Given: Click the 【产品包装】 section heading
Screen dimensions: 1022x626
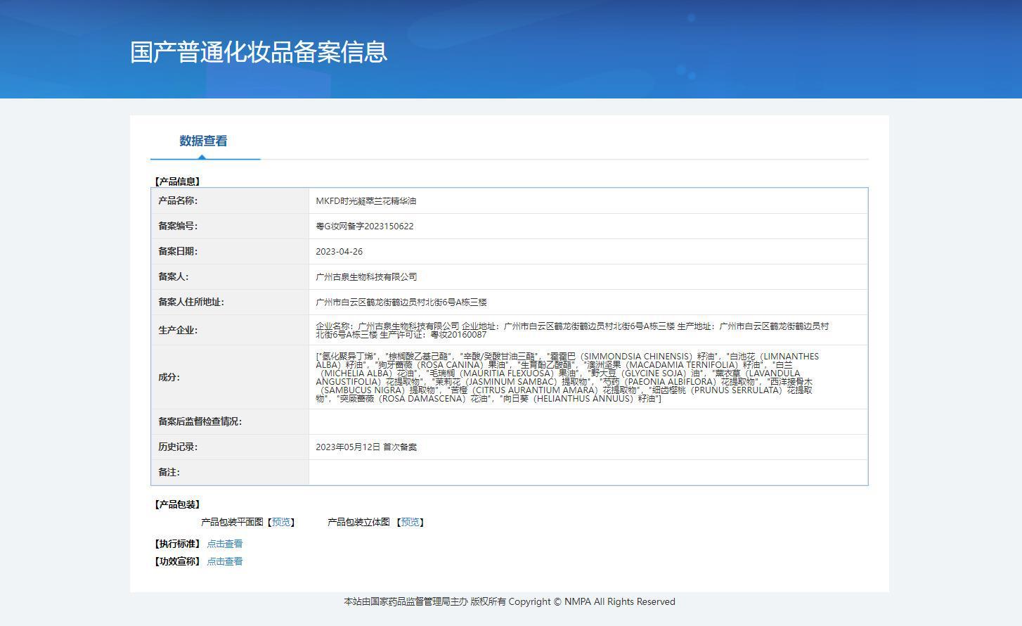Looking at the screenshot, I should [x=177, y=504].
